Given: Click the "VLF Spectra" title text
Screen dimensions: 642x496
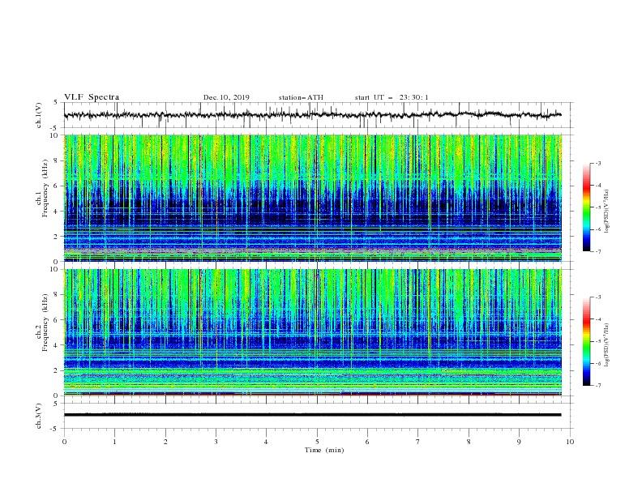Looking at the screenshot, I should 92,97.
